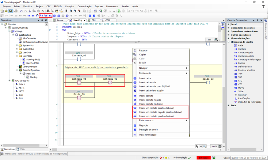Select the arrow pointer tool in editor
Image resolution: width=271 pixels, height=163 pixels.
click(x=198, y=146)
